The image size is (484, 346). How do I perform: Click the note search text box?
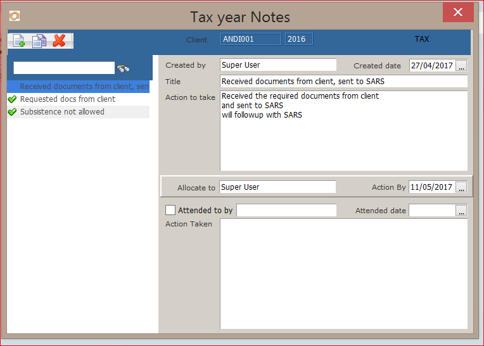tap(64, 68)
